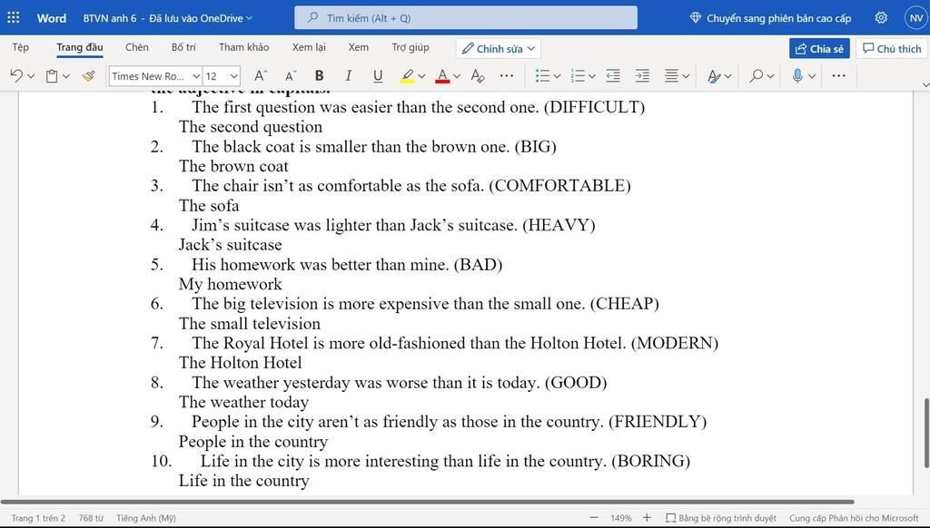
Task: Switch to the Tham khảo tab
Action: pyautogui.click(x=243, y=47)
